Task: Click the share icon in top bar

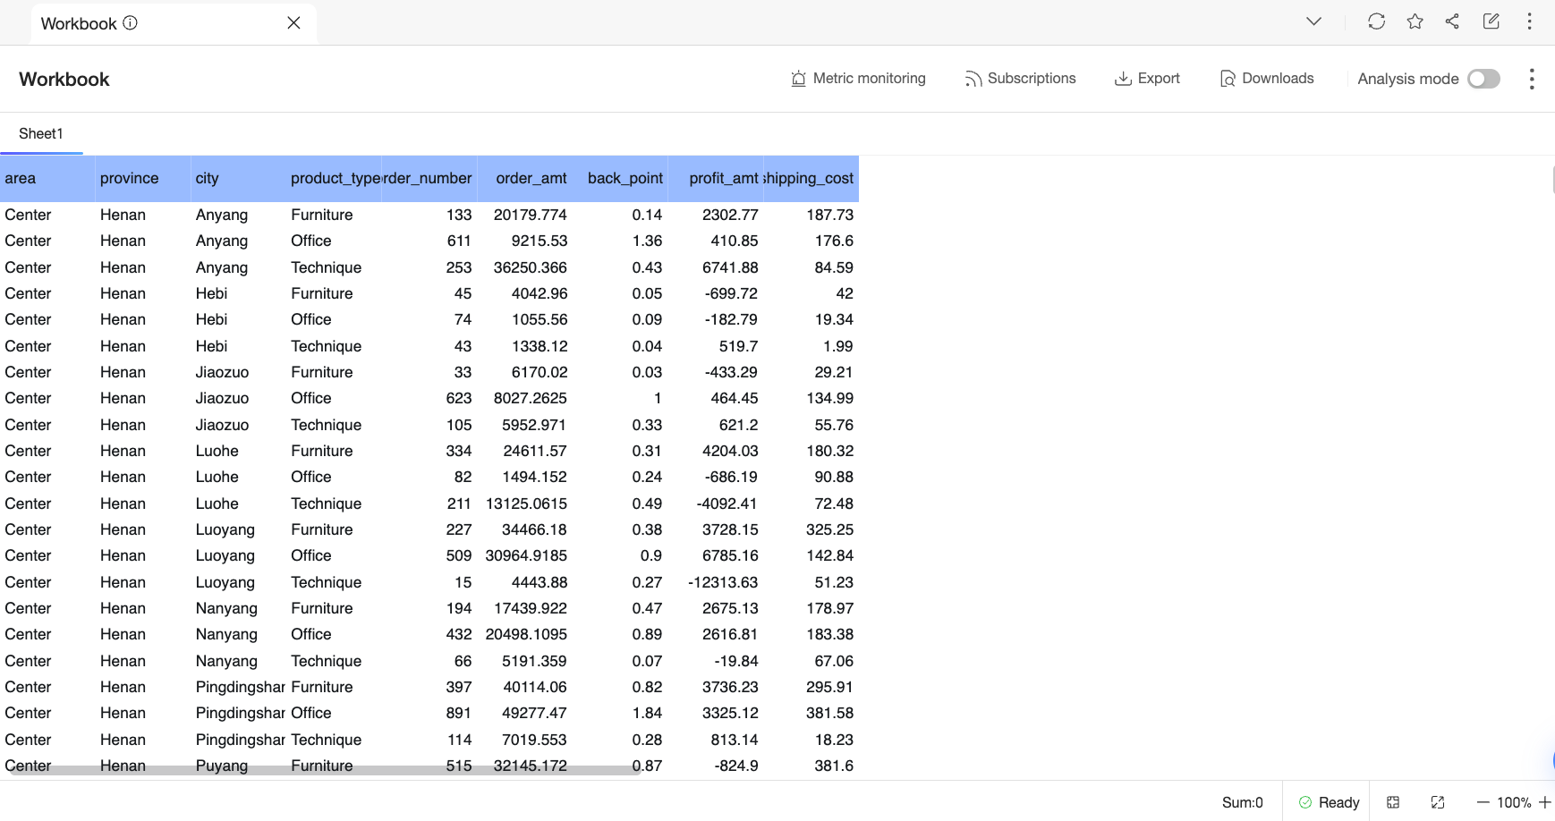Action: pyautogui.click(x=1452, y=21)
